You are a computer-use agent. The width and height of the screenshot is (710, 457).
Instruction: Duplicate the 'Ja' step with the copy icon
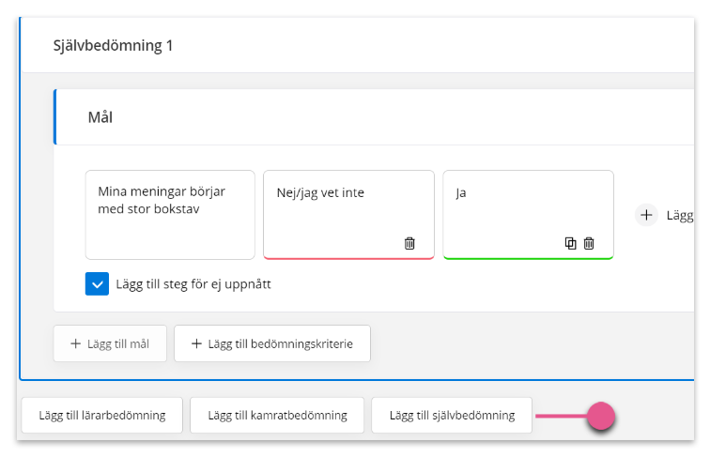click(x=571, y=243)
